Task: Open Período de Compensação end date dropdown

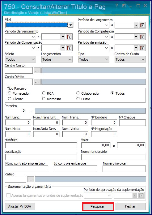Action: [x=63, y=48]
